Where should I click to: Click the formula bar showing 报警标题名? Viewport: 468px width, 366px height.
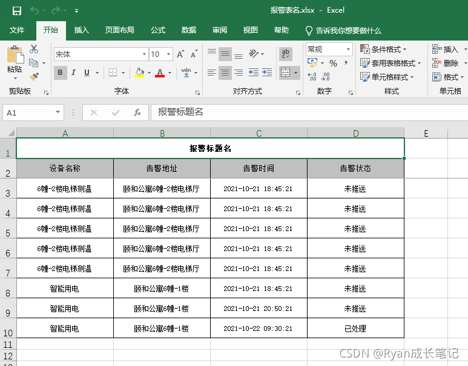pyautogui.click(x=309, y=113)
